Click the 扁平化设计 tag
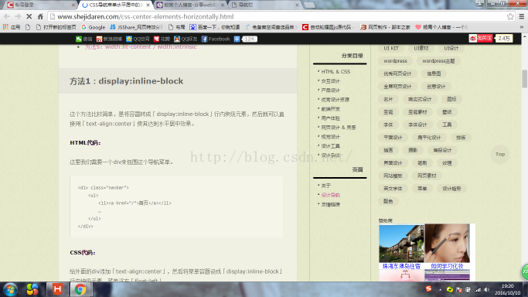This screenshot has width=528, height=297. pos(429,138)
